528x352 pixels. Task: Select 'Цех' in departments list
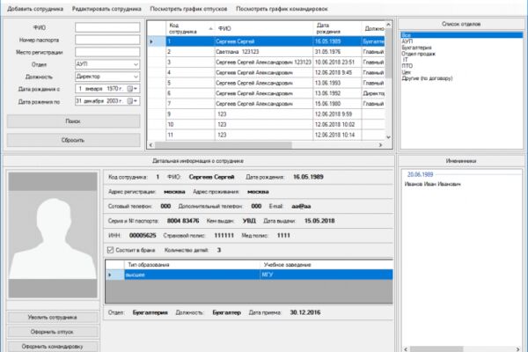(x=461, y=72)
